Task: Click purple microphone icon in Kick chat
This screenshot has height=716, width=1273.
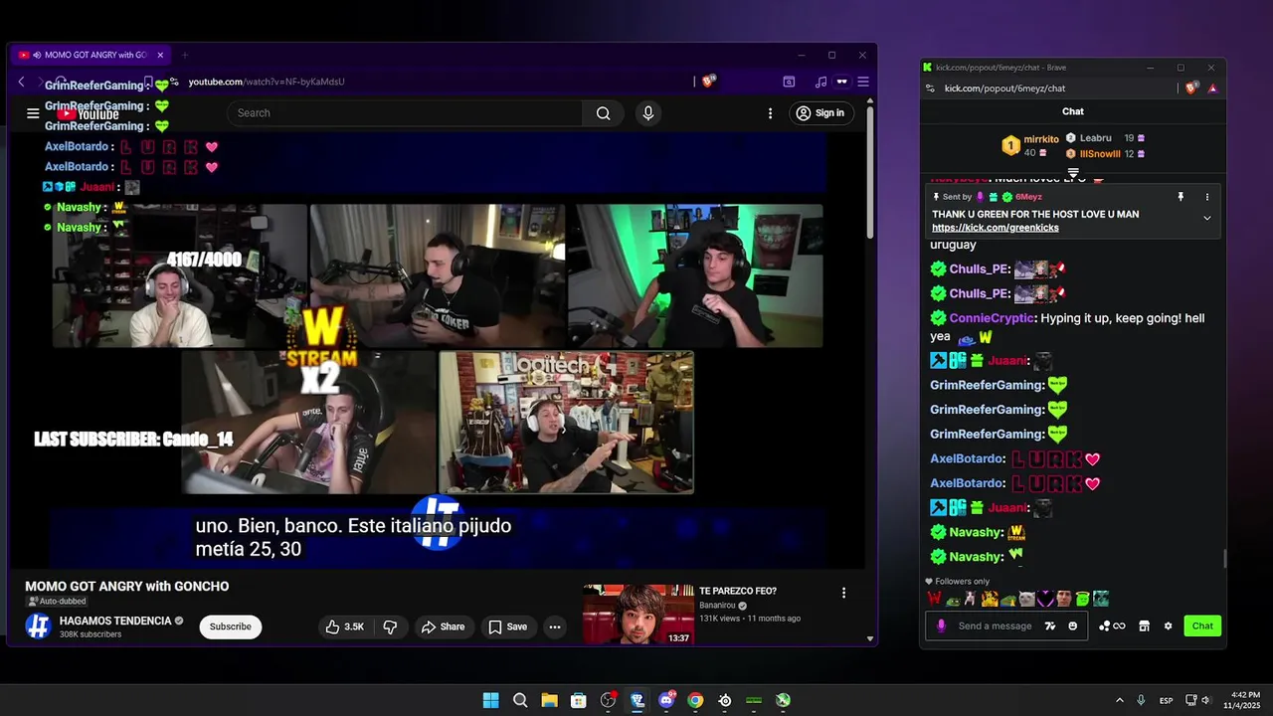Action: click(x=941, y=626)
